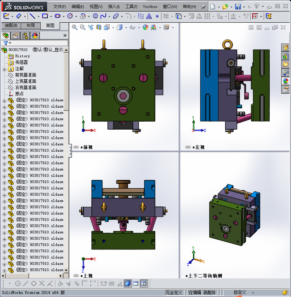Click the Zoom to Fit icon
Image resolution: width=291 pixels, height=297 pixels.
coord(74,28)
